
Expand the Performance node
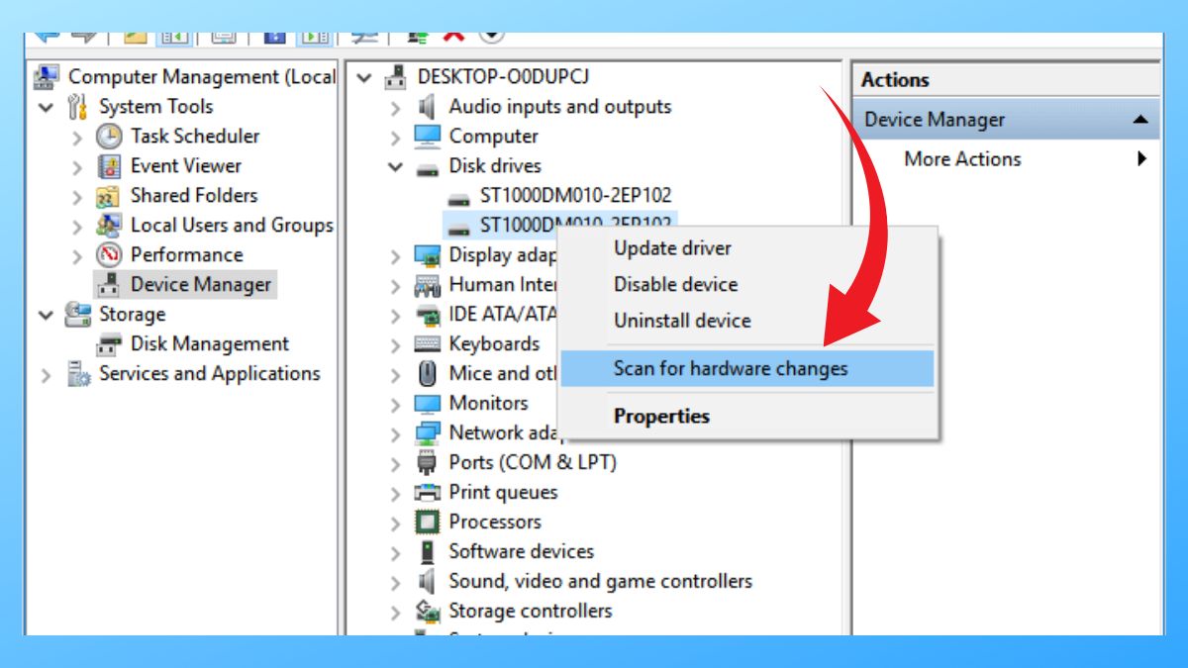tap(77, 256)
